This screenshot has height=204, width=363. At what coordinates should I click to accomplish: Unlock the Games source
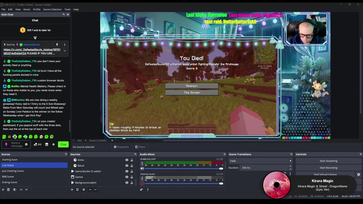pyautogui.click(x=132, y=177)
